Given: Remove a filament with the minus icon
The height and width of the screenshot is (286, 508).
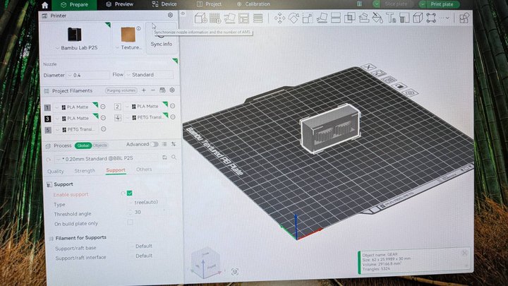Looking at the screenshot, I should pyautogui.click(x=153, y=90).
